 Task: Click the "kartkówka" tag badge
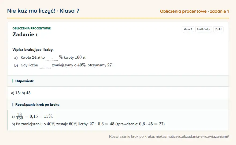click(x=204, y=29)
